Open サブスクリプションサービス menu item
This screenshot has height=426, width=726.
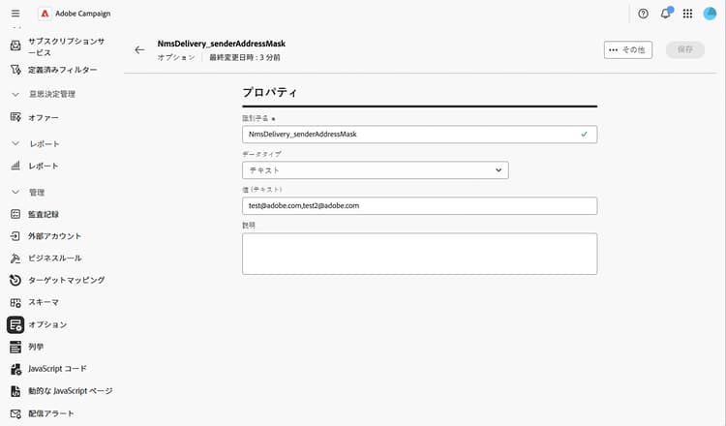[67, 46]
